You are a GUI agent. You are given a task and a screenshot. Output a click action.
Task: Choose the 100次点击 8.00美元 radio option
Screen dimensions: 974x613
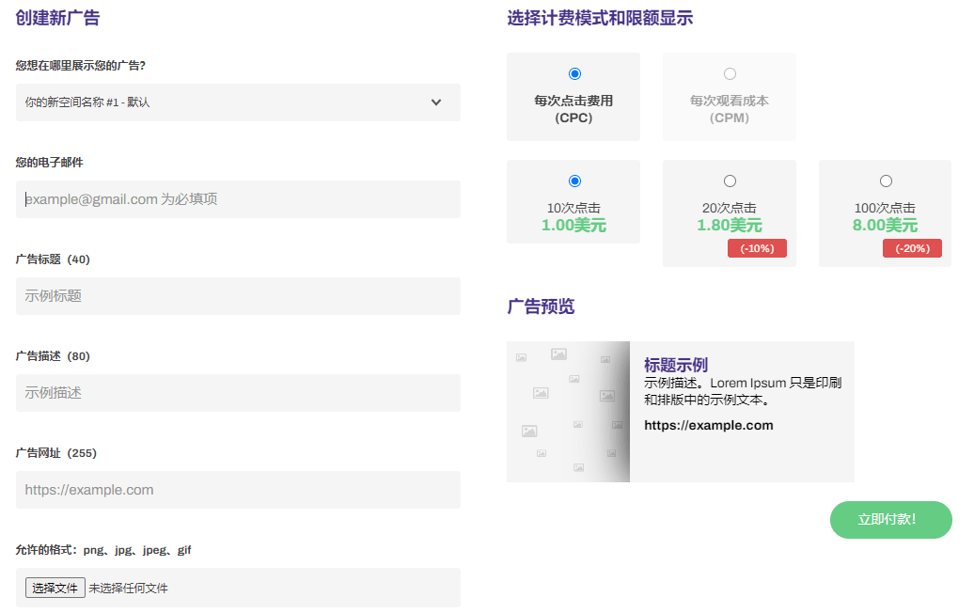(886, 181)
